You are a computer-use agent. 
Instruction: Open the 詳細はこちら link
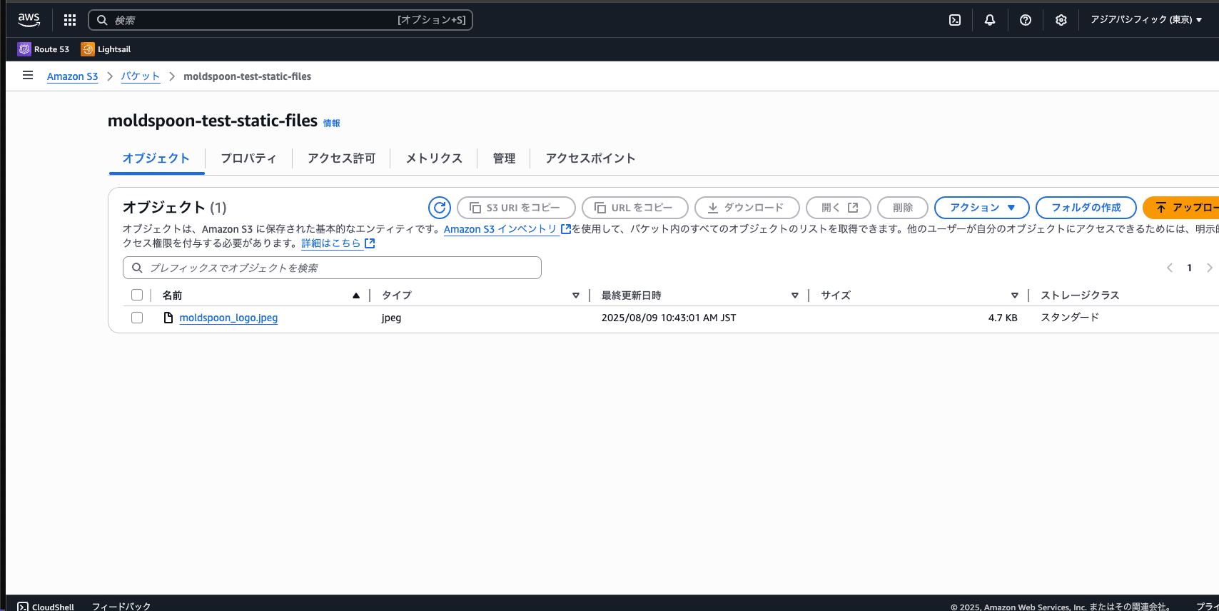pyautogui.click(x=331, y=243)
